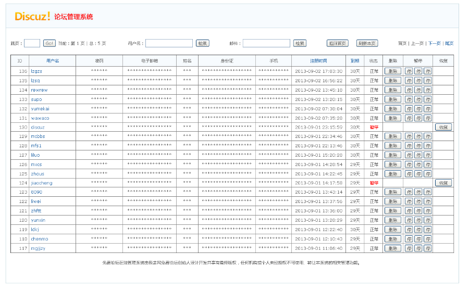
Task: Click middle 停 button in supo row
Action: (x=418, y=99)
